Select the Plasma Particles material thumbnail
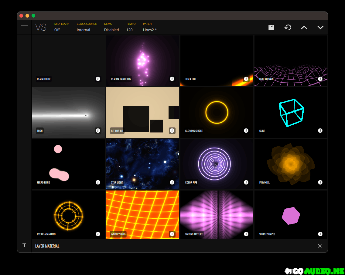The image size is (345, 275). [x=142, y=61]
